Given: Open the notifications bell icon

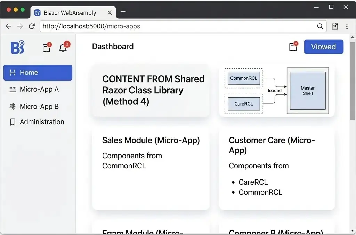Looking at the screenshot, I should (64, 47).
